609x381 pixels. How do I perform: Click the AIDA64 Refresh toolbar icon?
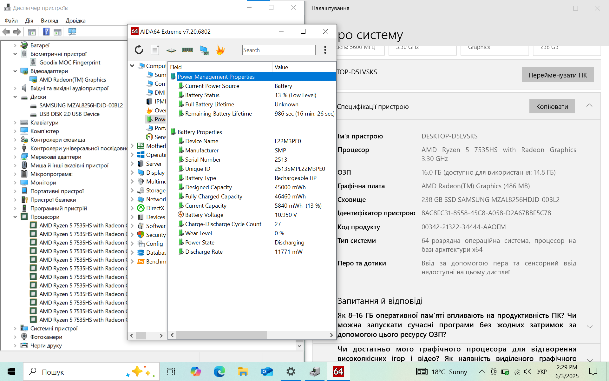(139, 50)
